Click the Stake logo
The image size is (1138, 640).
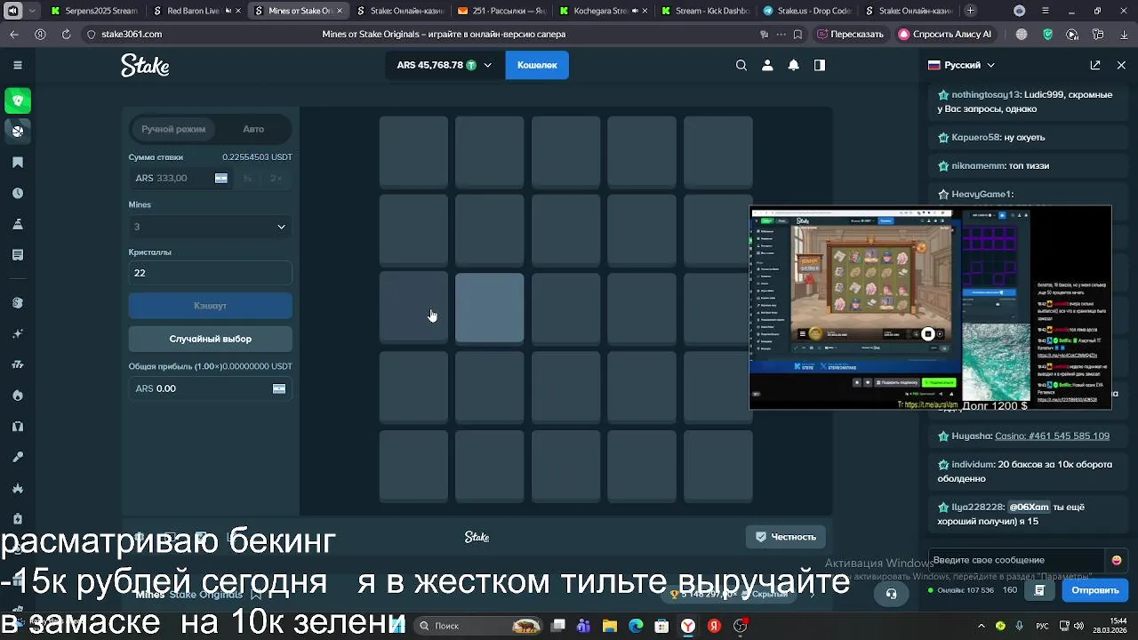pyautogui.click(x=145, y=66)
